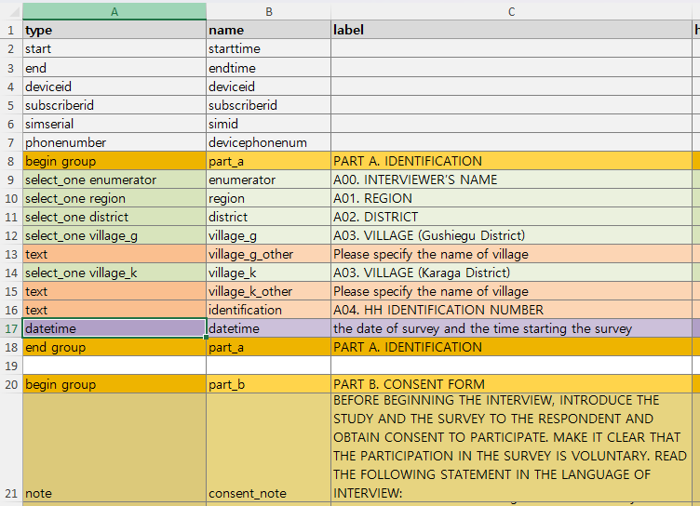Select 'village_k_other' cell
This screenshot has height=506, width=700.
[269, 291]
